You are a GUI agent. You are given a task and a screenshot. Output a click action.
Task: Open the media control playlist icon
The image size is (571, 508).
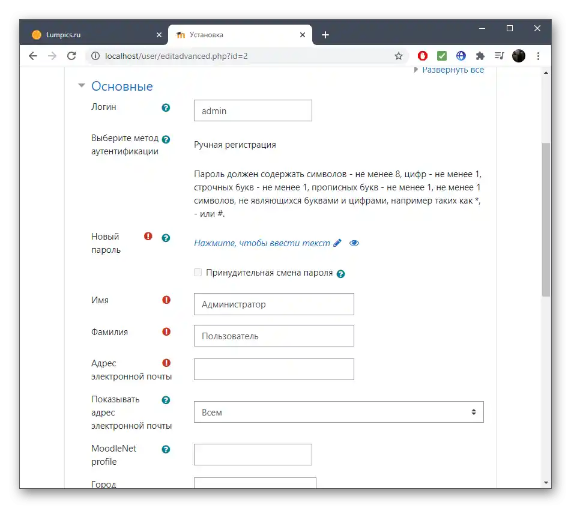[x=500, y=56]
